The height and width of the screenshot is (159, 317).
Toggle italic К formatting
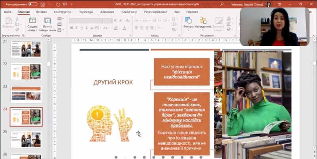76,28
